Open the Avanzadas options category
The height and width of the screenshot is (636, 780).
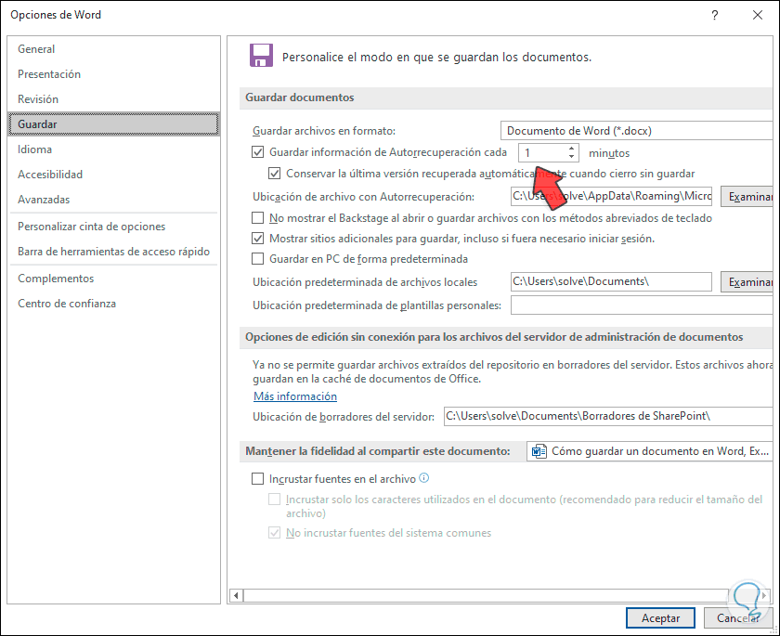[x=114, y=200]
